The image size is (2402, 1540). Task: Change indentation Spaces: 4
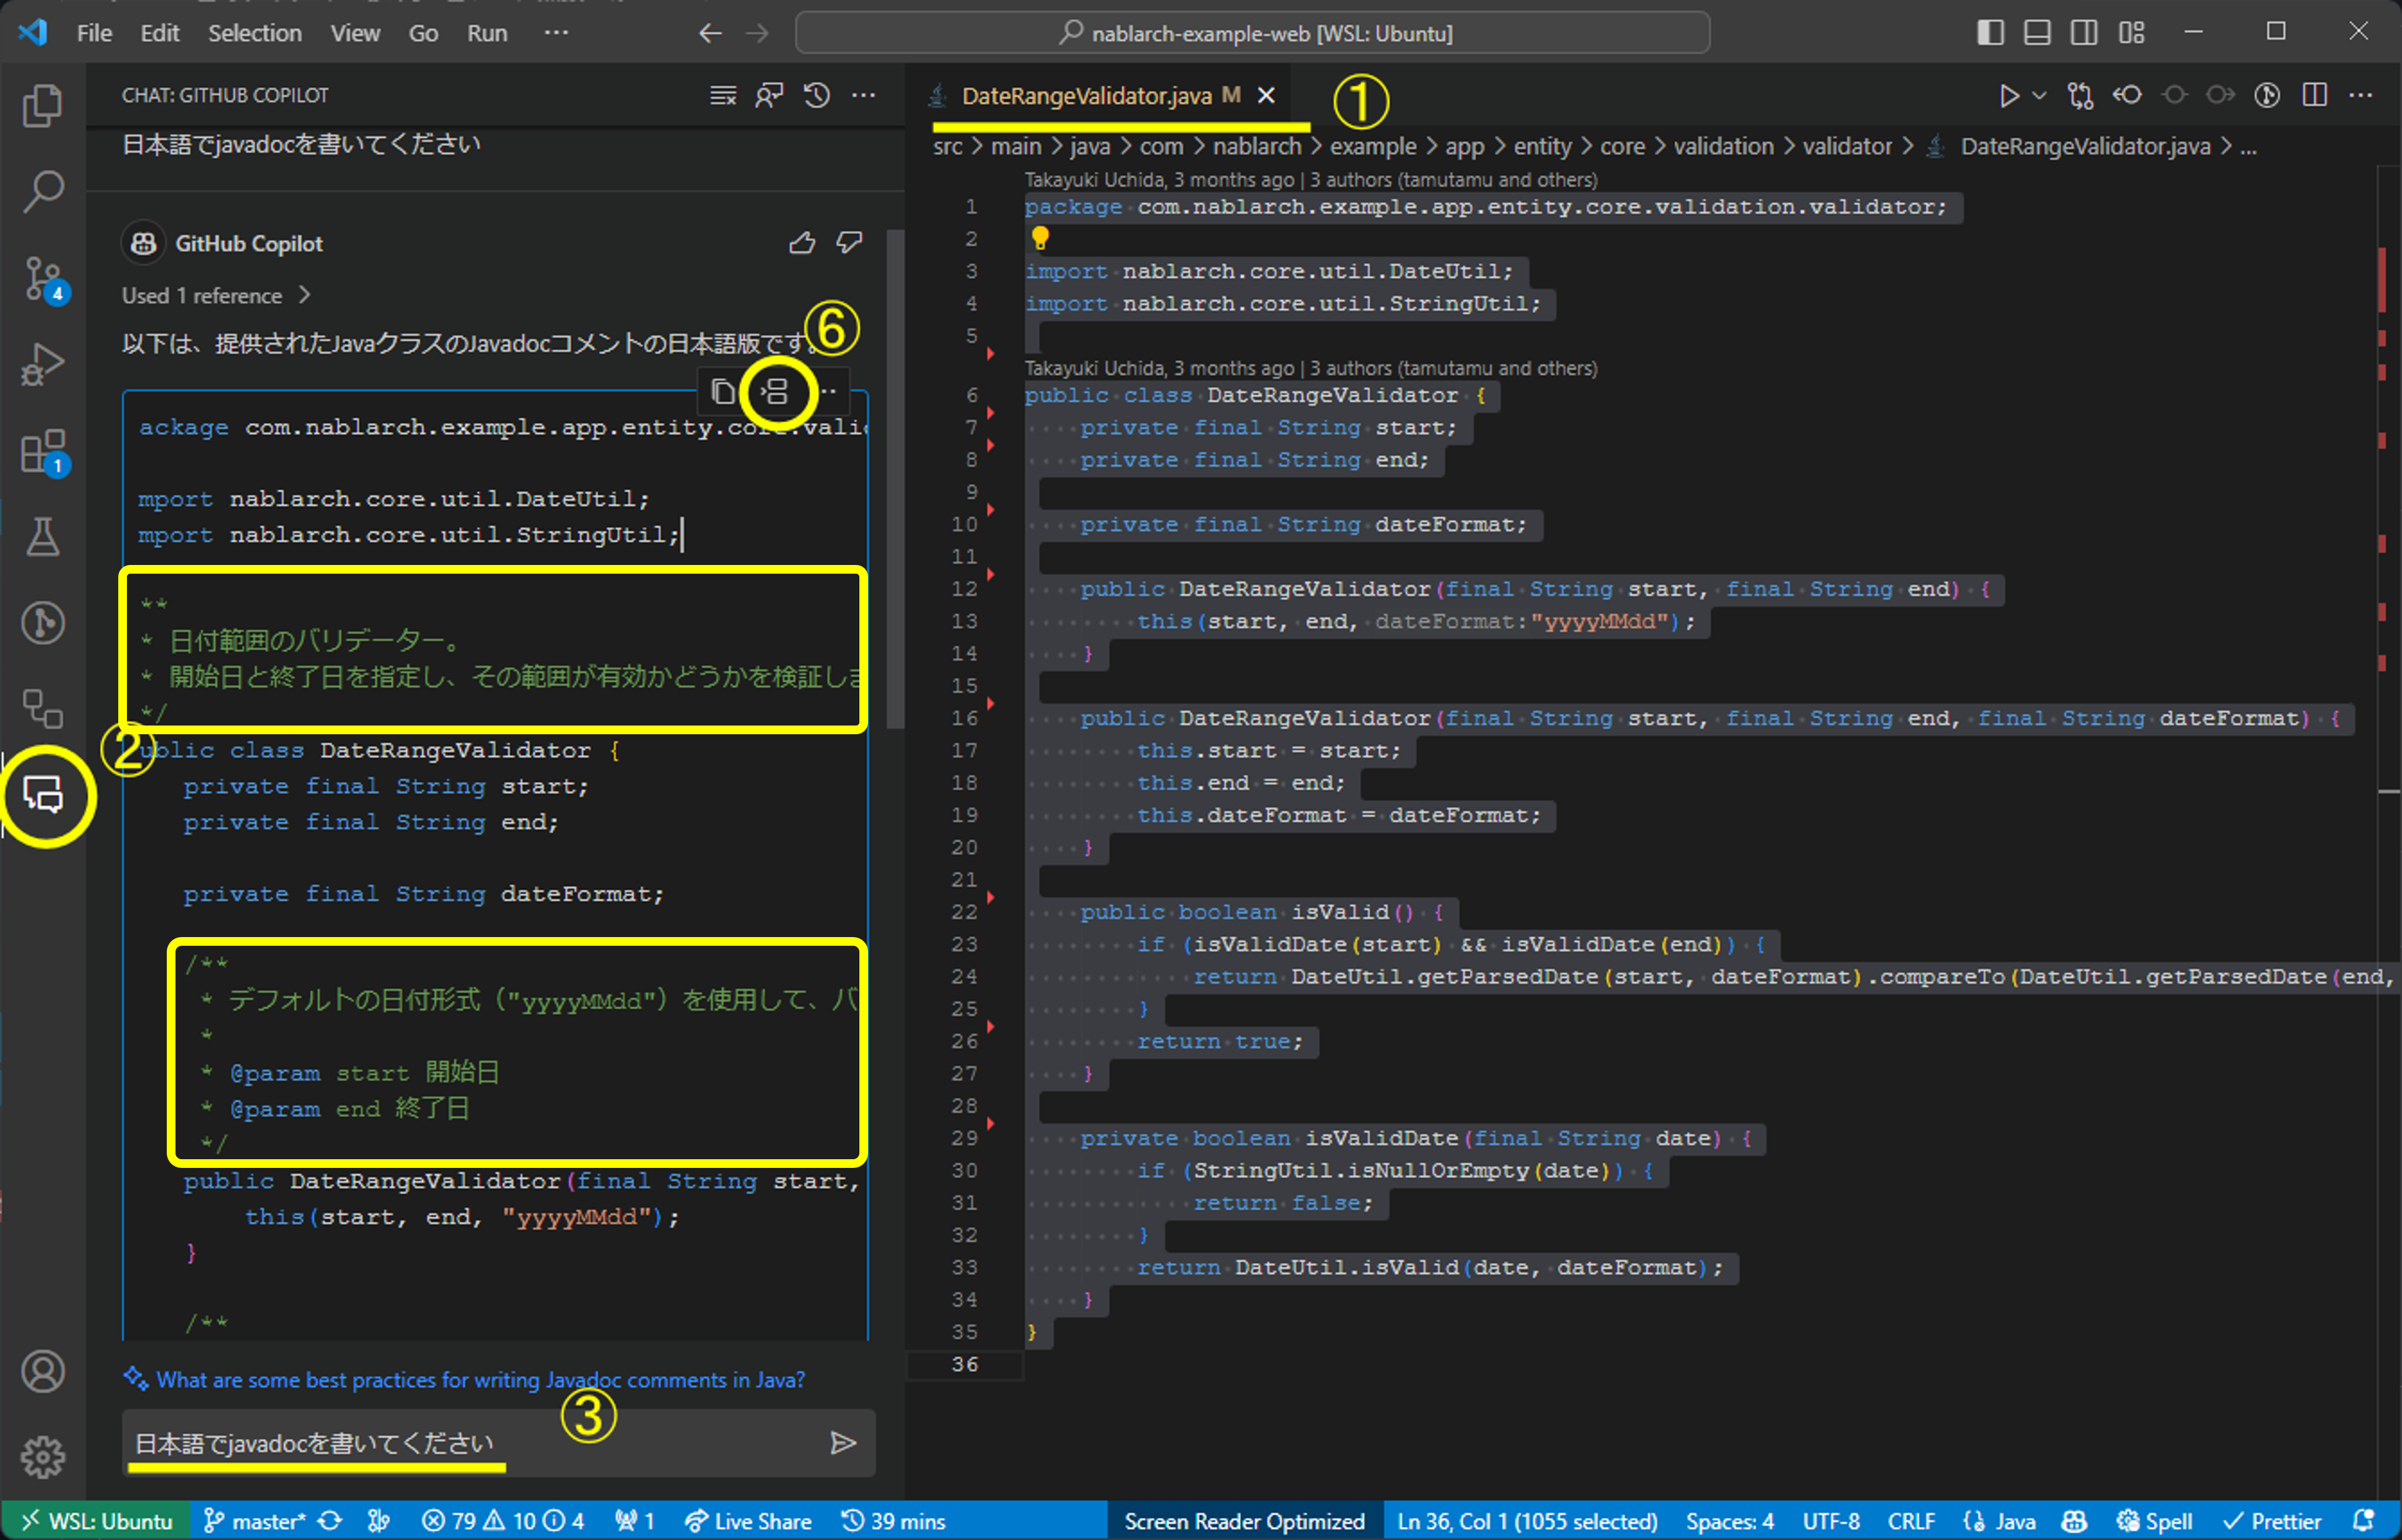coord(1729,1521)
